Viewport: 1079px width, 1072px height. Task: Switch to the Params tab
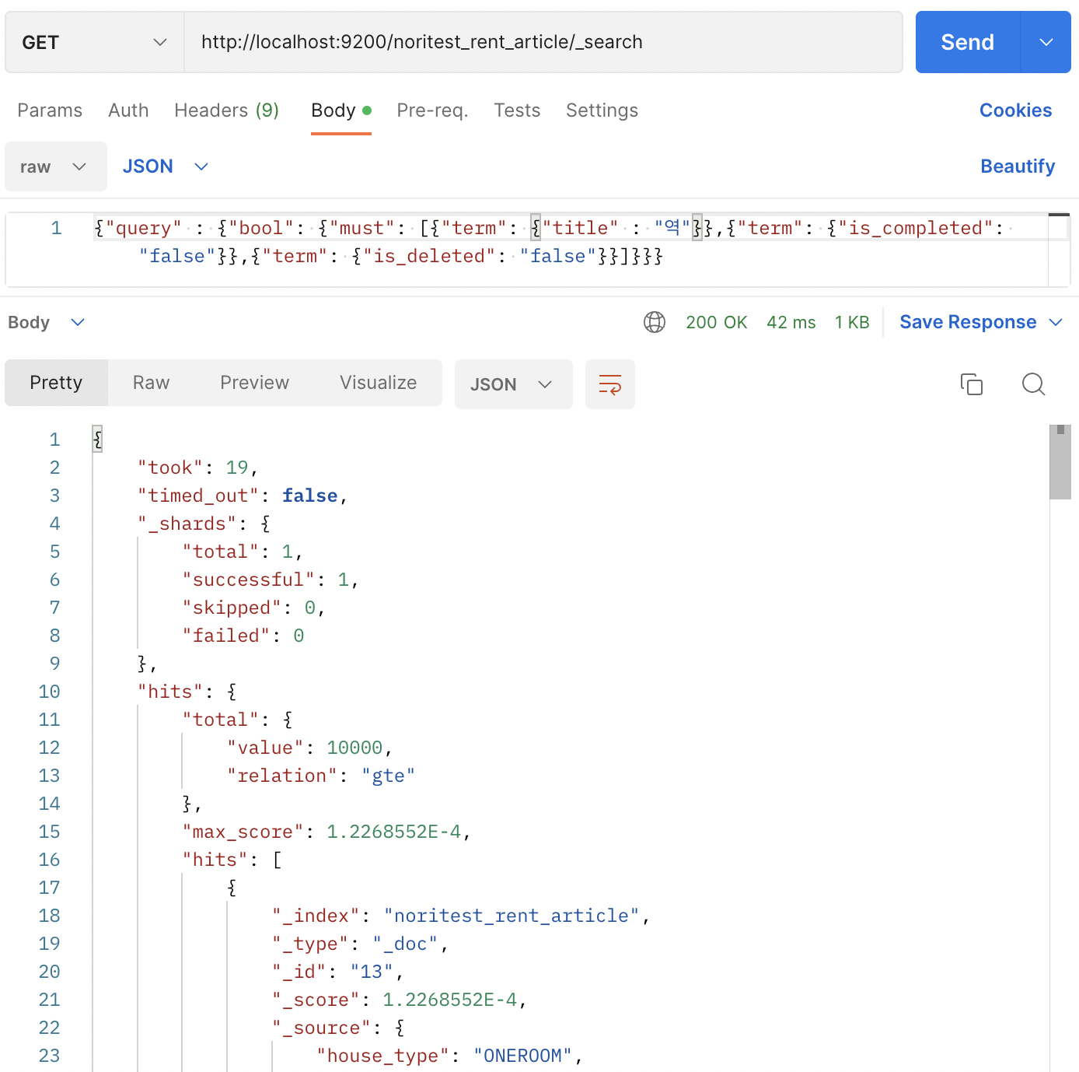pyautogui.click(x=50, y=110)
